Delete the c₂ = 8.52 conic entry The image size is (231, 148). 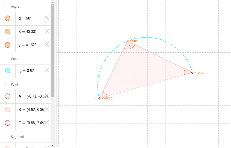(x=47, y=70)
